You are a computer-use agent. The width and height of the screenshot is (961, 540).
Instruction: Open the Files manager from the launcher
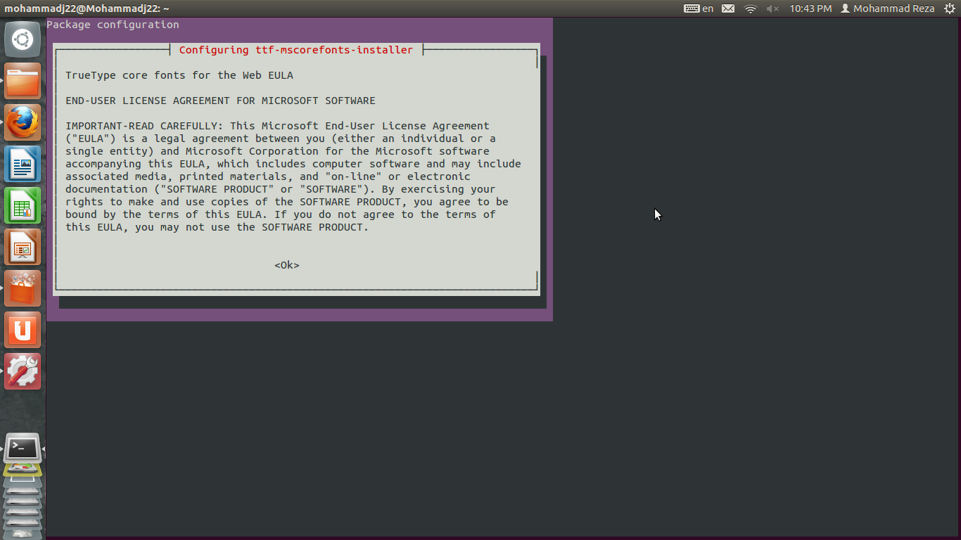pyautogui.click(x=23, y=81)
